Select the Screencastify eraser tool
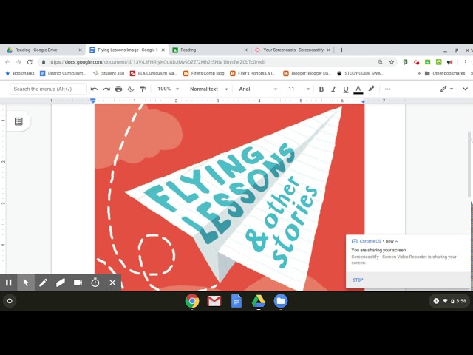The height and width of the screenshot is (355, 473). pyautogui.click(x=61, y=283)
